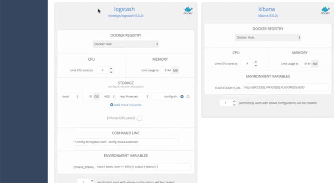Open robinsys/logstash (5.0.2) image link
The image size is (334, 183).
(x=126, y=16)
